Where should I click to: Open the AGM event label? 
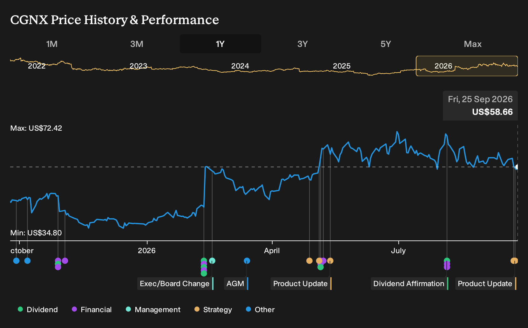236,284
